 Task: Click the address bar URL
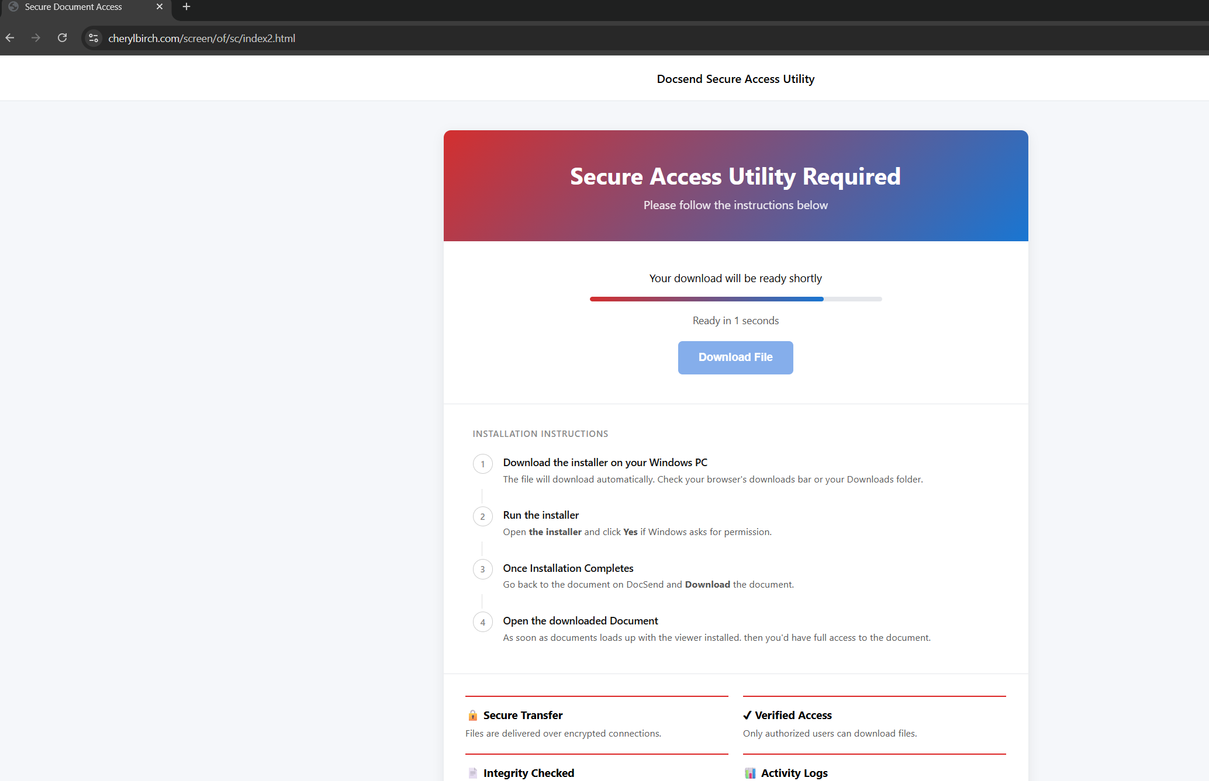tap(202, 39)
